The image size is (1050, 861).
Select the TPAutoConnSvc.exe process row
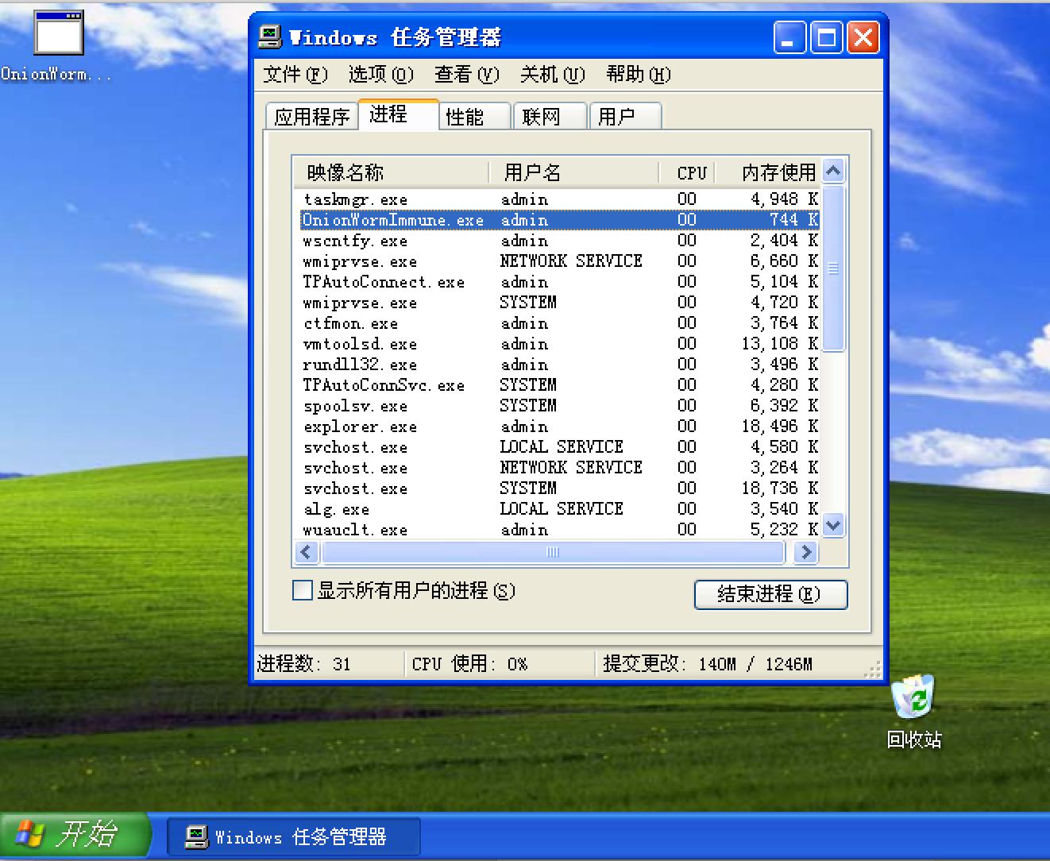(559, 385)
